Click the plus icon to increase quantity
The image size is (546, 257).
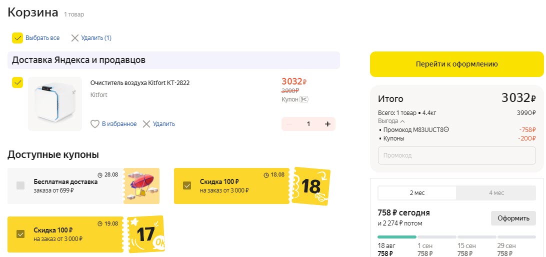click(x=327, y=124)
